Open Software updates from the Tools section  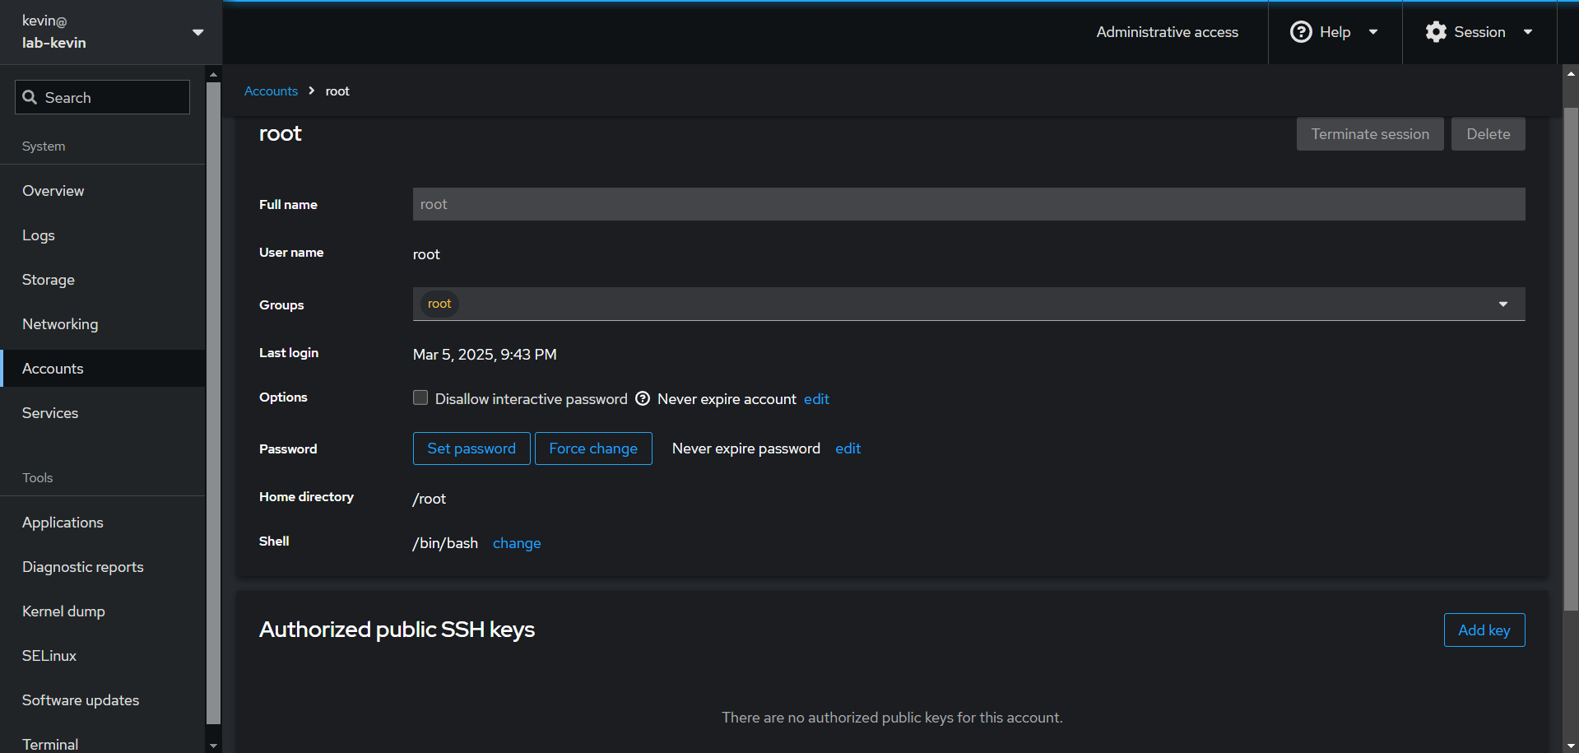click(x=81, y=700)
